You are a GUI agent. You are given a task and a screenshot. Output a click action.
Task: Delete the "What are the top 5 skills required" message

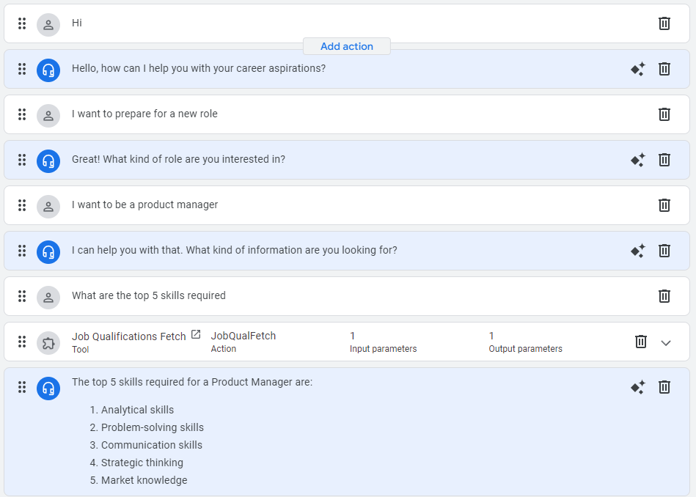point(664,296)
